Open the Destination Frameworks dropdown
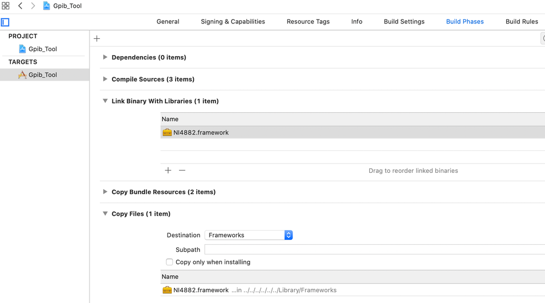 click(x=249, y=235)
